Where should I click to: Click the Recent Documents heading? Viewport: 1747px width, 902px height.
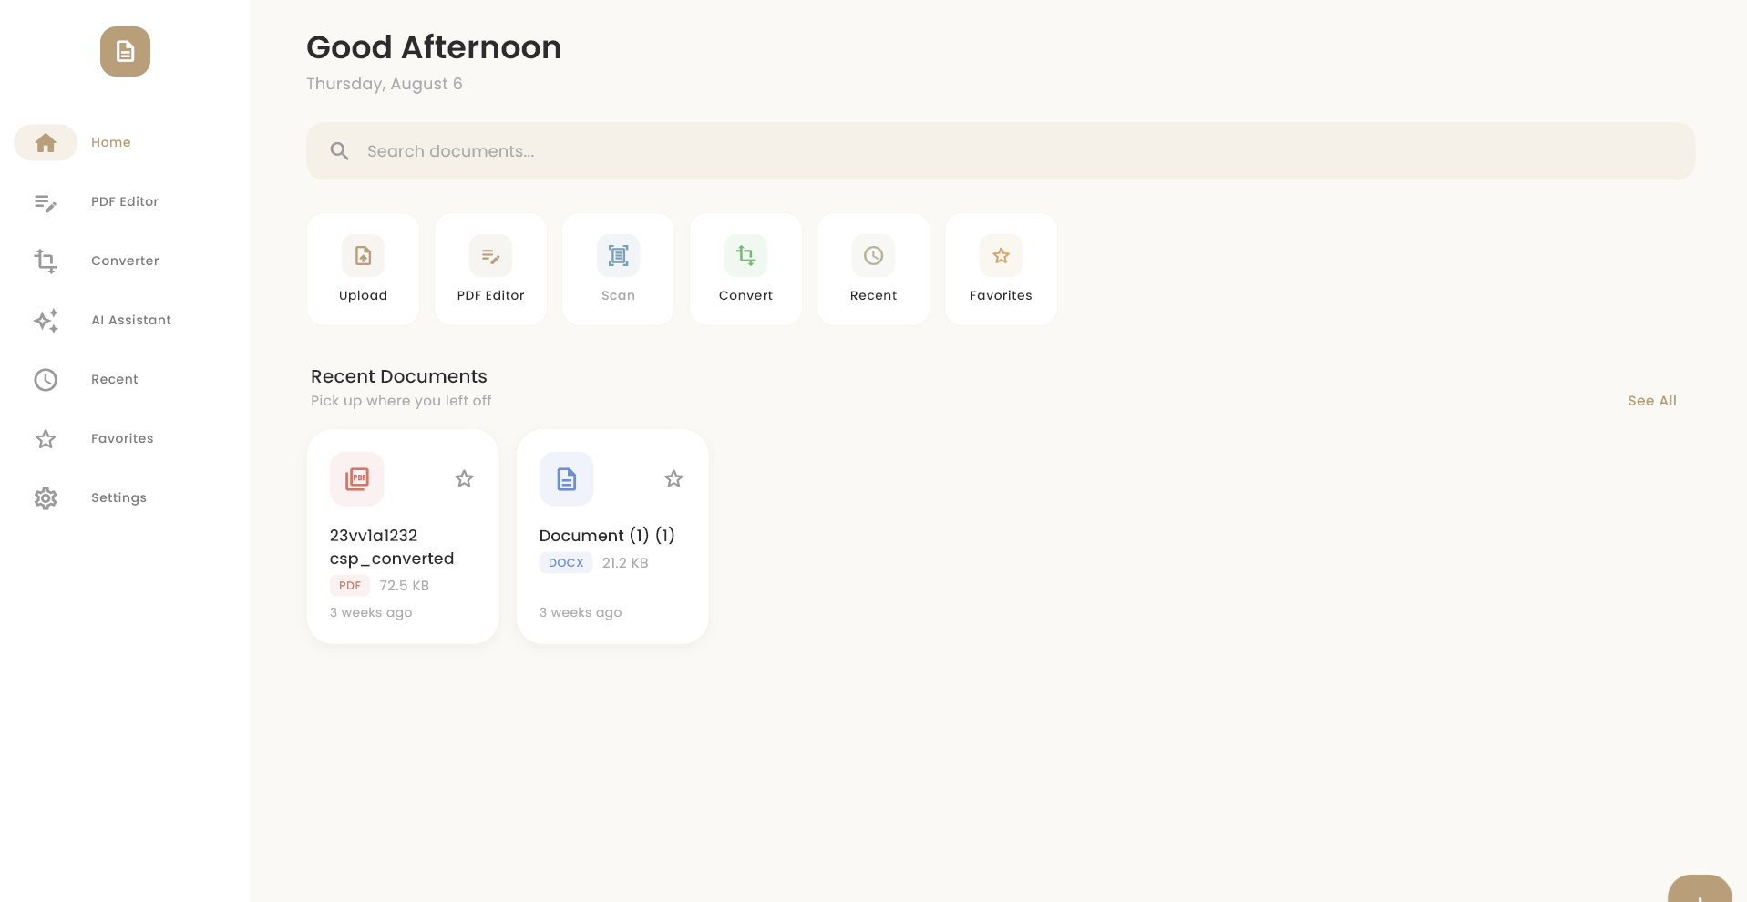click(x=399, y=376)
